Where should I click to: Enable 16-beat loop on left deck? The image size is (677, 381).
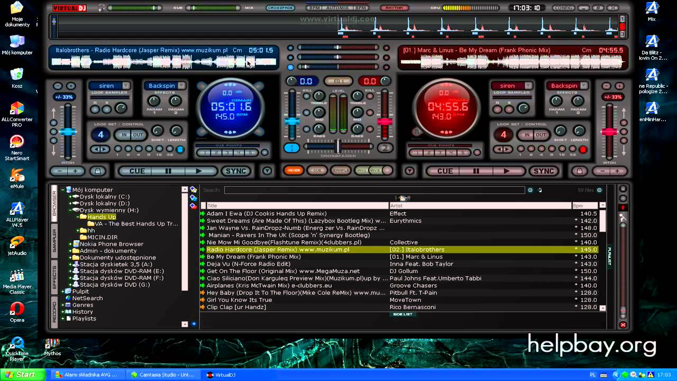pyautogui.click(x=159, y=149)
